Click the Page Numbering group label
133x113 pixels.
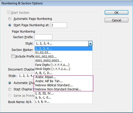(24, 32)
